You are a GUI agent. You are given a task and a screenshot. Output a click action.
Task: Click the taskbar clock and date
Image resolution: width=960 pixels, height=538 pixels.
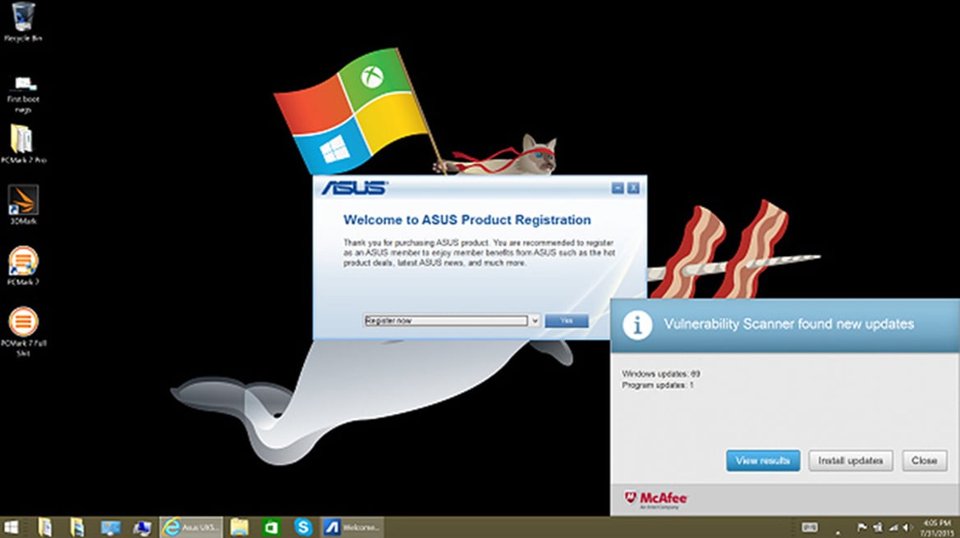[x=937, y=527]
